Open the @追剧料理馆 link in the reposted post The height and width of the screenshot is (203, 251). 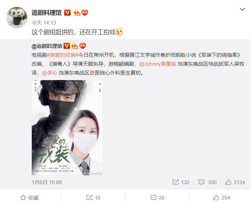(x=47, y=46)
